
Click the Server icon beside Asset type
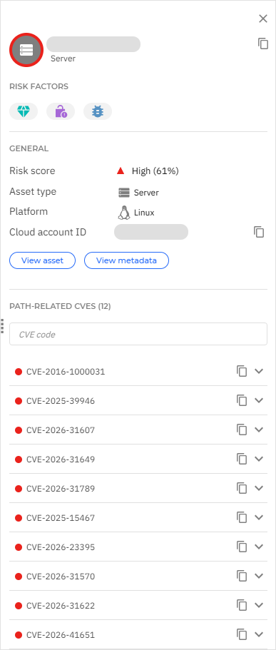124,193
